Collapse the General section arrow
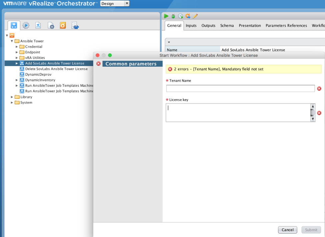Screen dimensions: 325x237 point(169,42)
